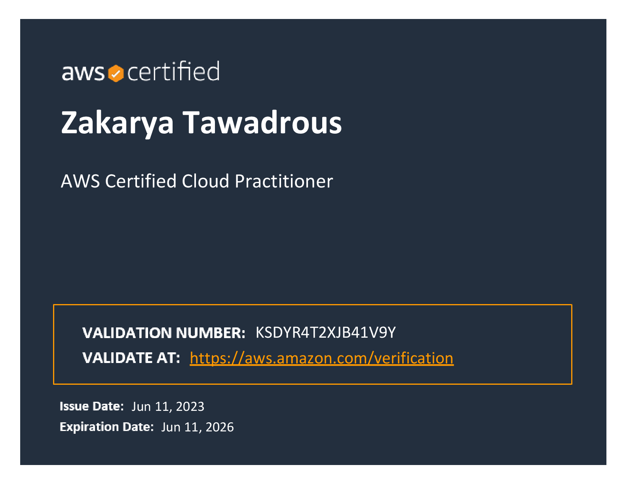Select the AWS Certified Cloud Practitioner title
The height and width of the screenshot is (484, 627).
[197, 181]
